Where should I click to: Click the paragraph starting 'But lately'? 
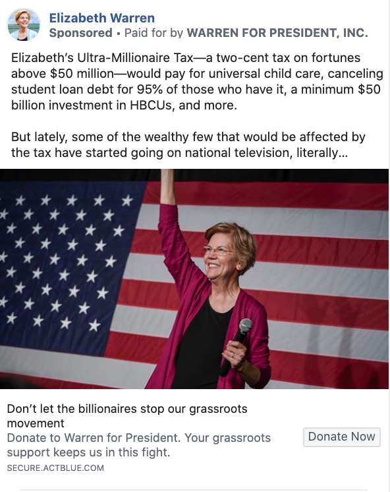click(188, 145)
